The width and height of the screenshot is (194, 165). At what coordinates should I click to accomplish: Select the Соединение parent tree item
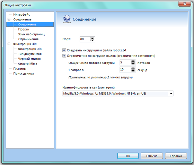(x=22, y=19)
